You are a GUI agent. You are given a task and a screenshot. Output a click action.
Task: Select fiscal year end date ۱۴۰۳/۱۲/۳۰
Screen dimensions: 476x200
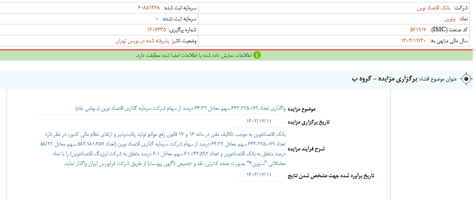[414, 40]
